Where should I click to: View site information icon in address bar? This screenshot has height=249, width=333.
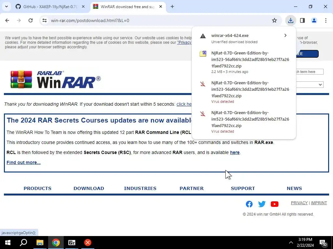click(45, 20)
